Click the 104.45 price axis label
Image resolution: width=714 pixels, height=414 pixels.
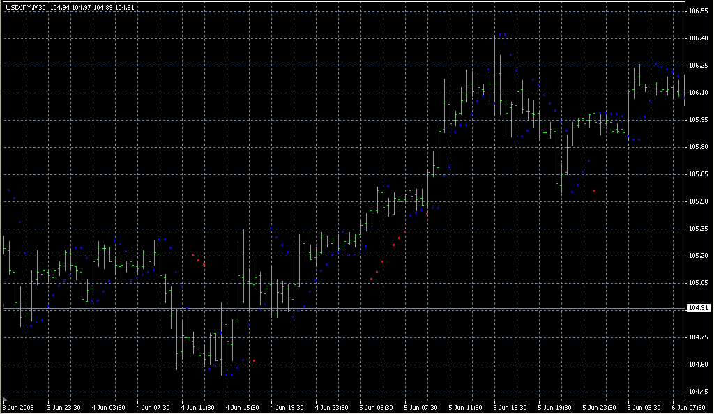point(698,391)
